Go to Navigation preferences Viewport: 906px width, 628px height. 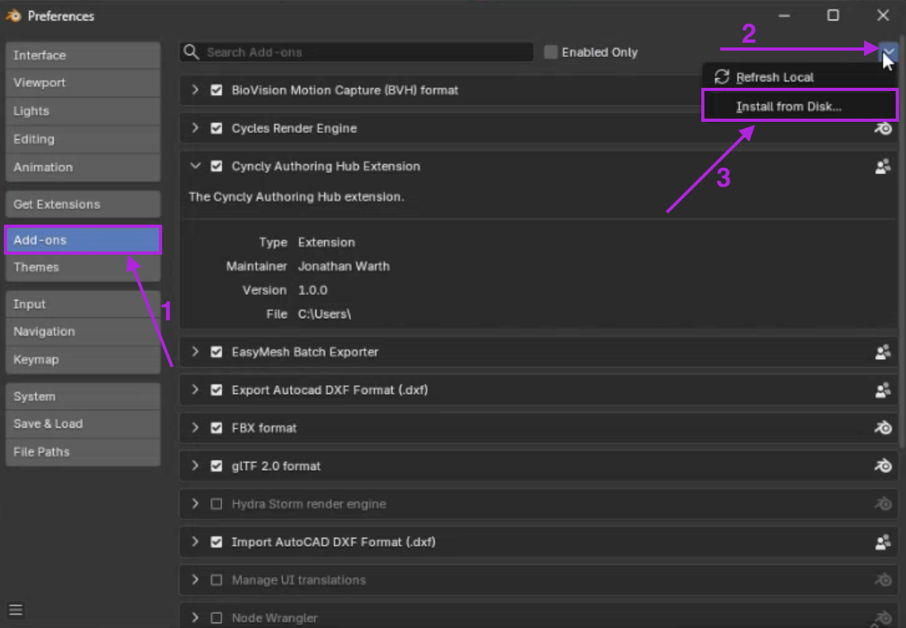[x=83, y=332]
